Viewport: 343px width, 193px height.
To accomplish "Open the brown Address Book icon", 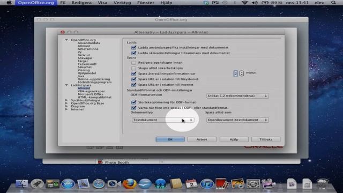I will (176, 183).
